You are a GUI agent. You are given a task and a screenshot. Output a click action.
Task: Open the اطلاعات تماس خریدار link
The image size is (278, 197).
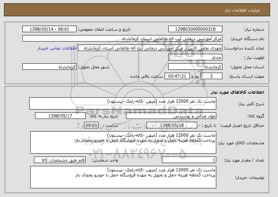[x=57, y=48]
